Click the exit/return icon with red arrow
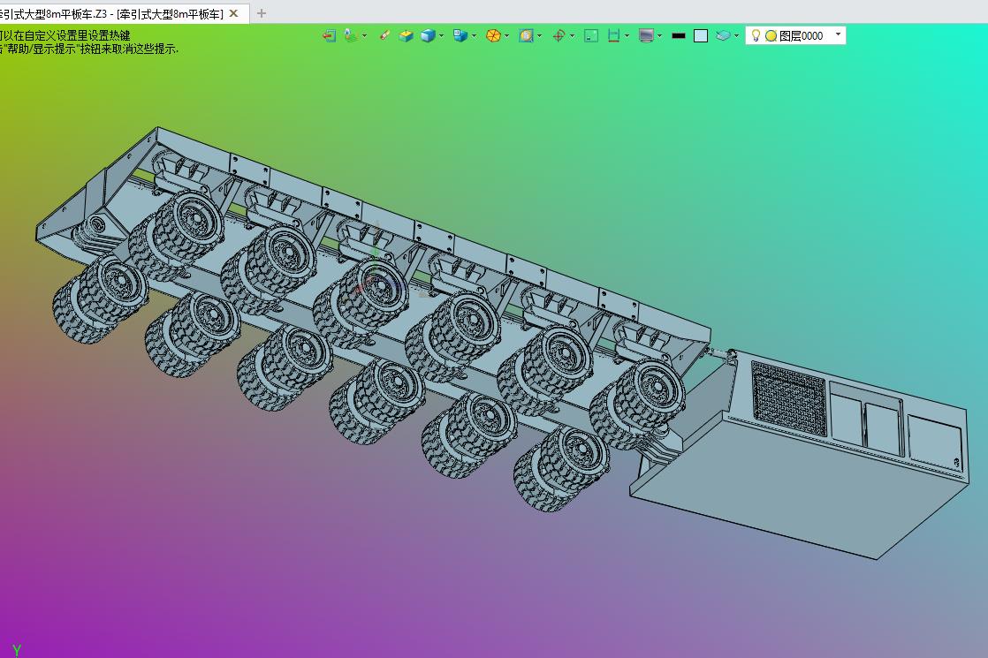 (329, 36)
